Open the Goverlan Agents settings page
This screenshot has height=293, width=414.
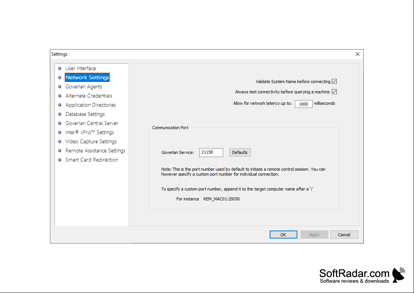(84, 86)
